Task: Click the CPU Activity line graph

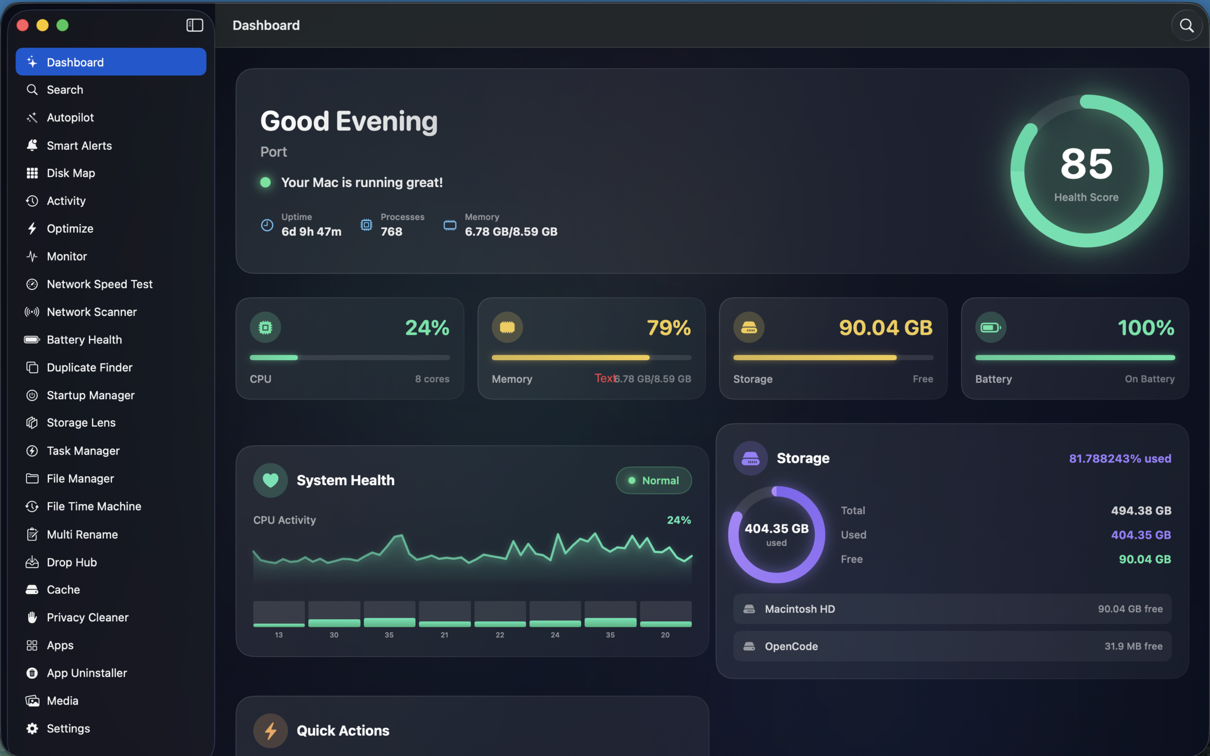Action: point(473,558)
